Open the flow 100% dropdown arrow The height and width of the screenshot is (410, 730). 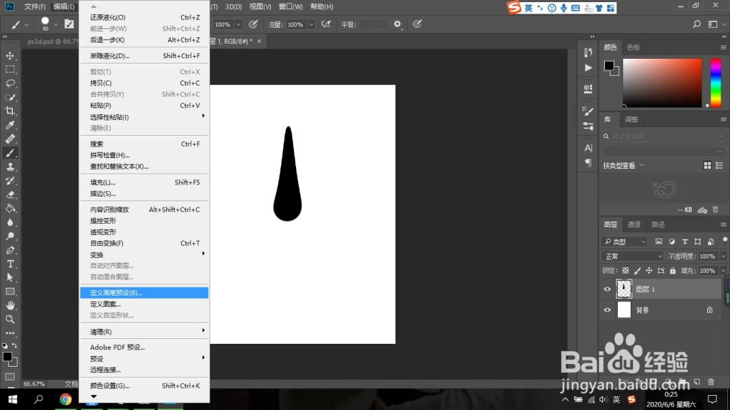pyautogui.click(x=311, y=24)
